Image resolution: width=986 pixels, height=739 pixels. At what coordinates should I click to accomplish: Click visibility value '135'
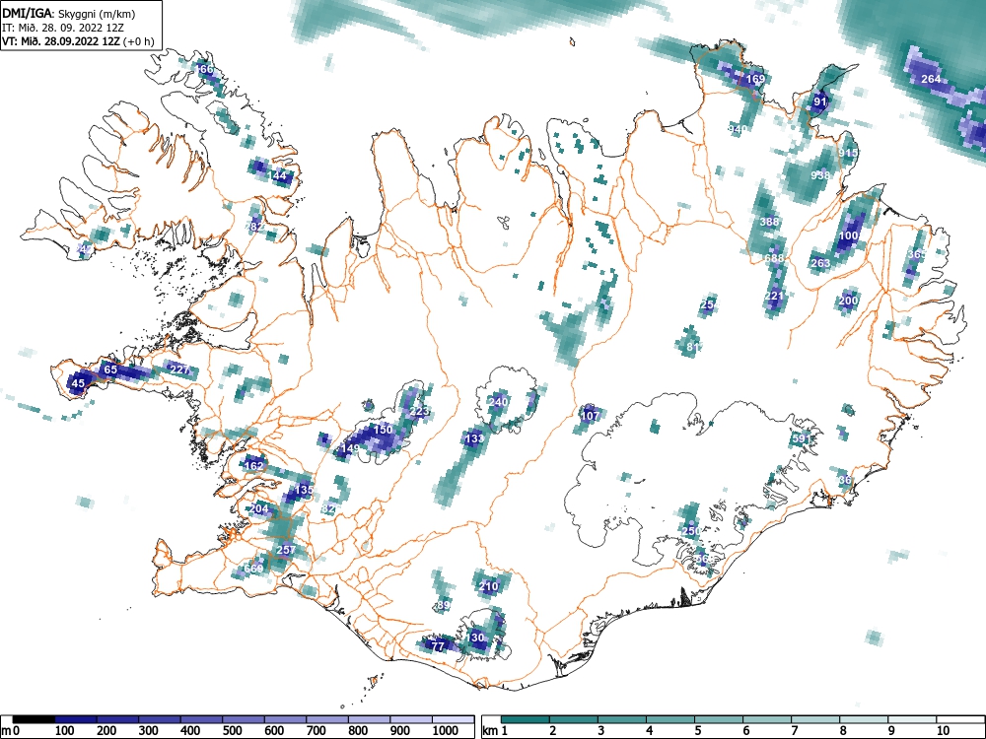click(x=304, y=490)
